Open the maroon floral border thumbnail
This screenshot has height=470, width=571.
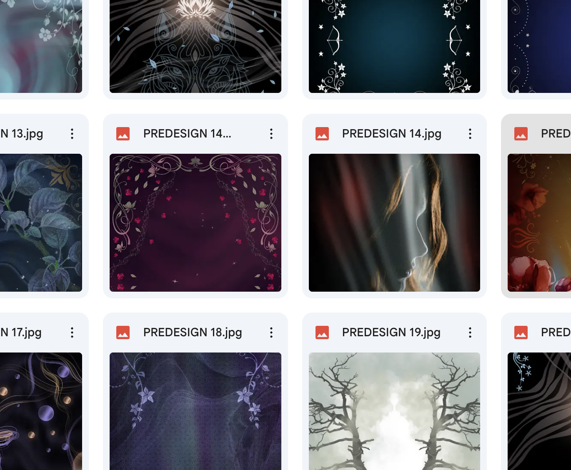[x=195, y=222]
